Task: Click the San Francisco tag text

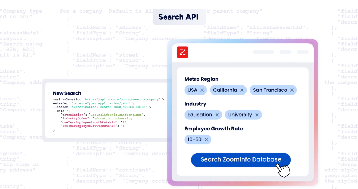Action: [270, 90]
